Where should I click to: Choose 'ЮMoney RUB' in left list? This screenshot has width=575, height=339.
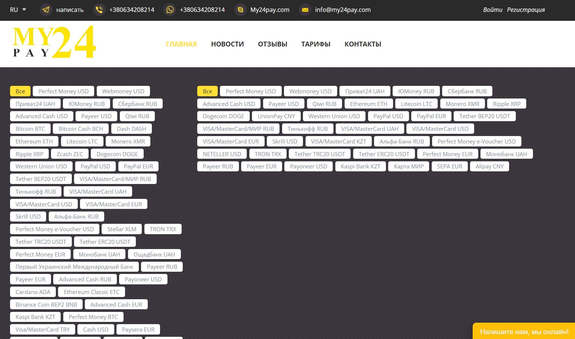86,104
